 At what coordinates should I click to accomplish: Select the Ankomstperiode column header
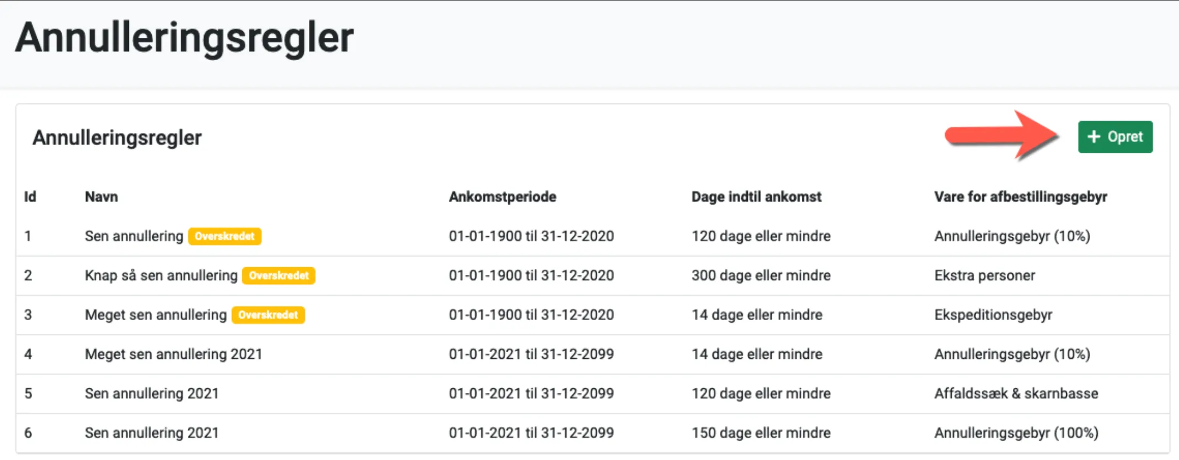502,197
